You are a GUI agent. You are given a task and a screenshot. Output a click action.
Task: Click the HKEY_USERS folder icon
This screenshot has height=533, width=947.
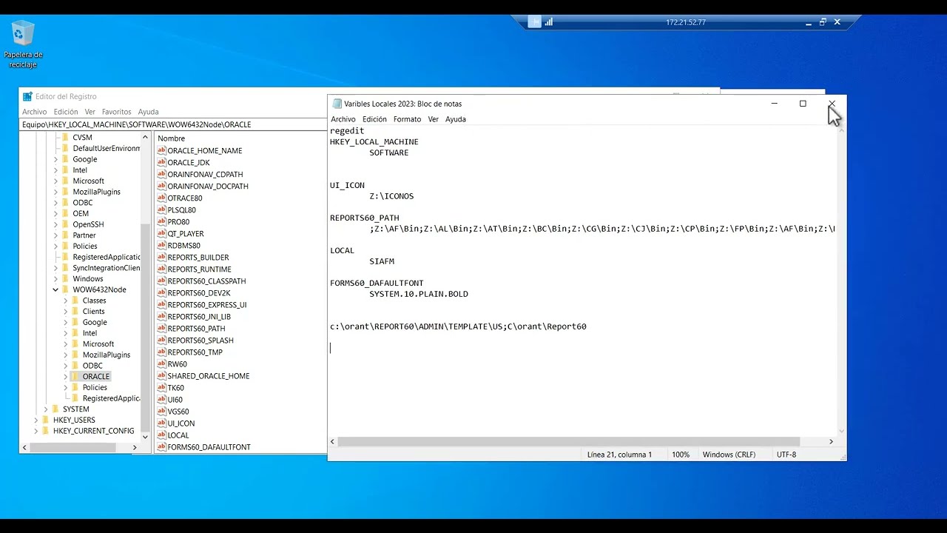(x=45, y=420)
